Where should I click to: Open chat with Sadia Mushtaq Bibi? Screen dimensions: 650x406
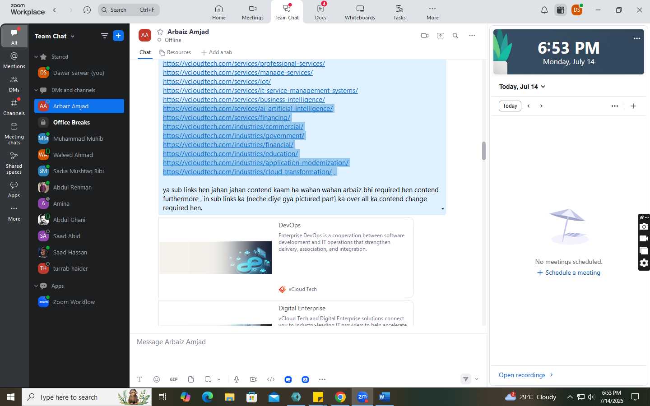(x=79, y=171)
